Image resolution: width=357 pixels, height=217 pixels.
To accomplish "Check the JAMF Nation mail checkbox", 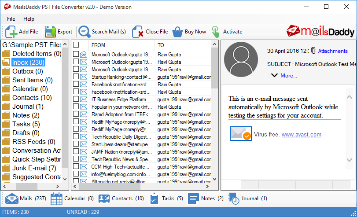I will (x=76, y=151).
